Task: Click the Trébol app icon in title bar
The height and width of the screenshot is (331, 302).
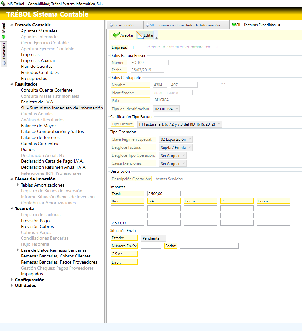Action: click(3, 4)
